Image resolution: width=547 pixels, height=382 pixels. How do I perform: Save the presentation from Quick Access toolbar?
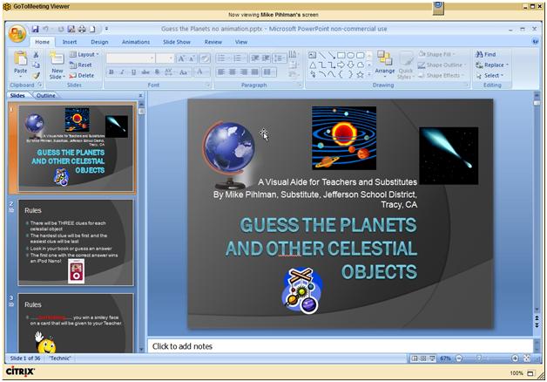coord(36,29)
